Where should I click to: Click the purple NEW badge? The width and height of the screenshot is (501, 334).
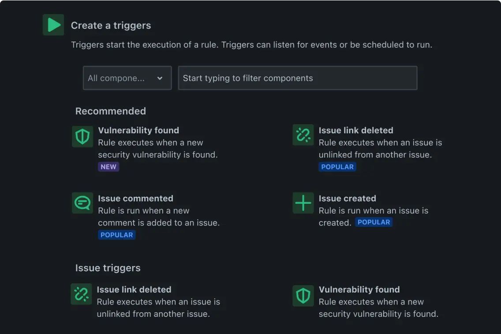pyautogui.click(x=108, y=167)
